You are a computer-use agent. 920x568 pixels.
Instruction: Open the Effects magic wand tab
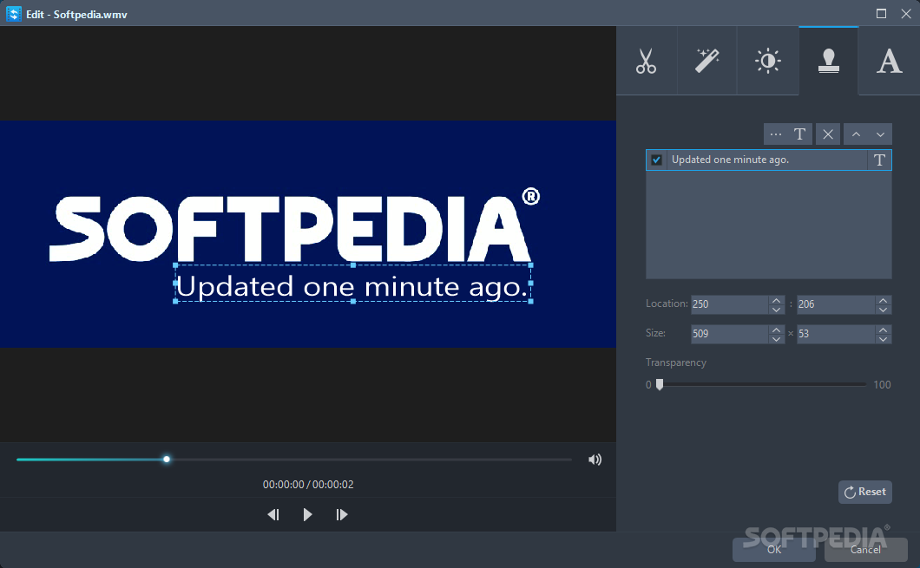707,61
